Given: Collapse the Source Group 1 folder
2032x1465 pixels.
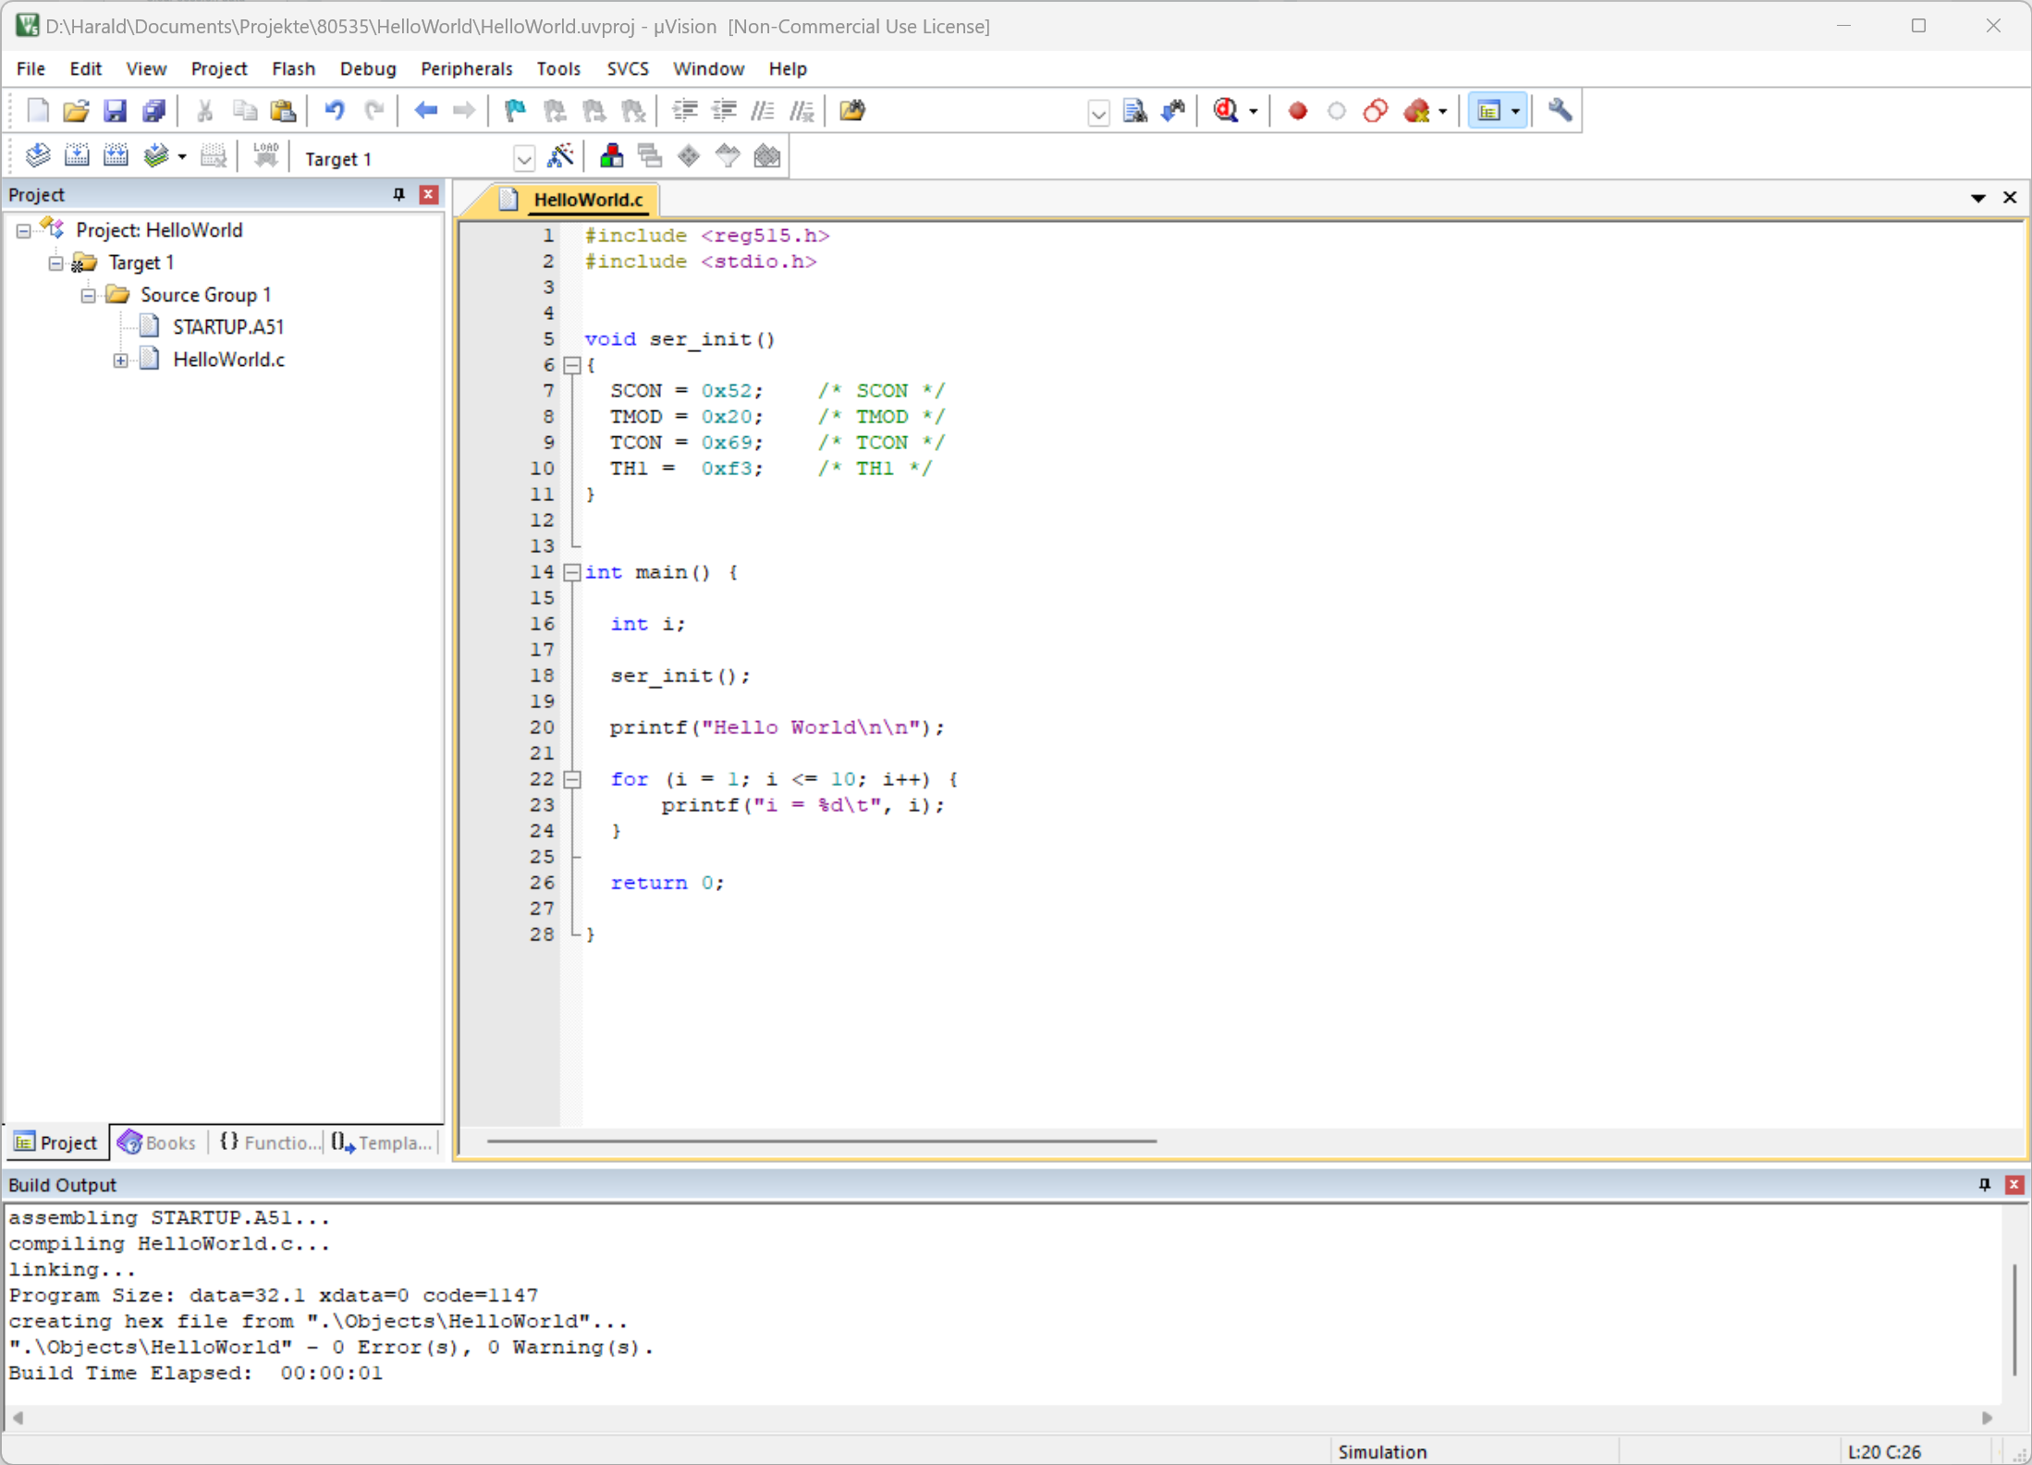Looking at the screenshot, I should pyautogui.click(x=88, y=295).
